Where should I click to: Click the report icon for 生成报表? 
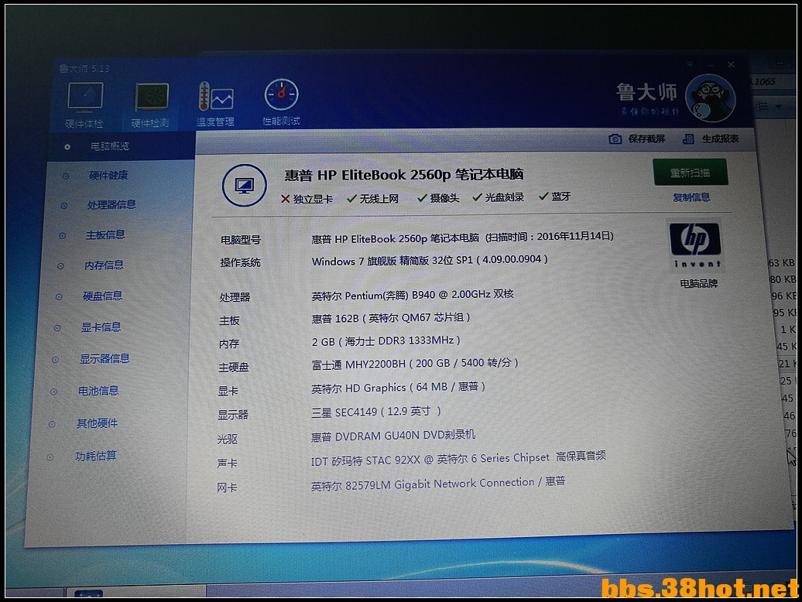(688, 139)
